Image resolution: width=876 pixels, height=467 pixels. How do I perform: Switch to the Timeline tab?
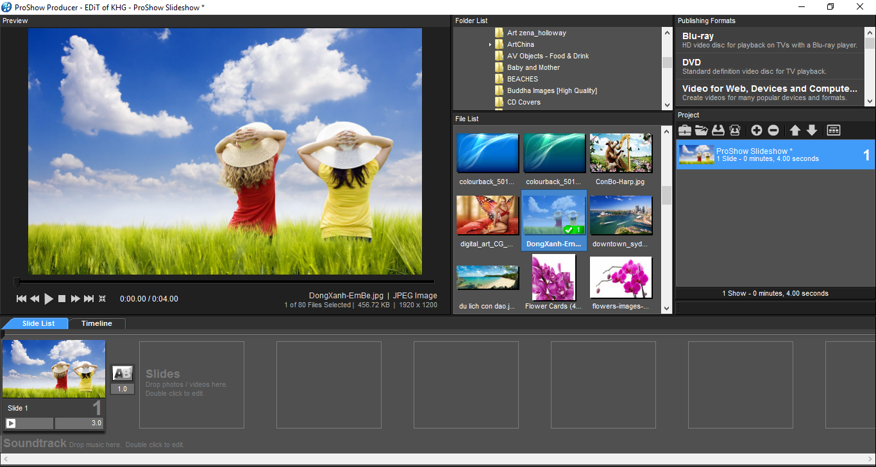(97, 324)
